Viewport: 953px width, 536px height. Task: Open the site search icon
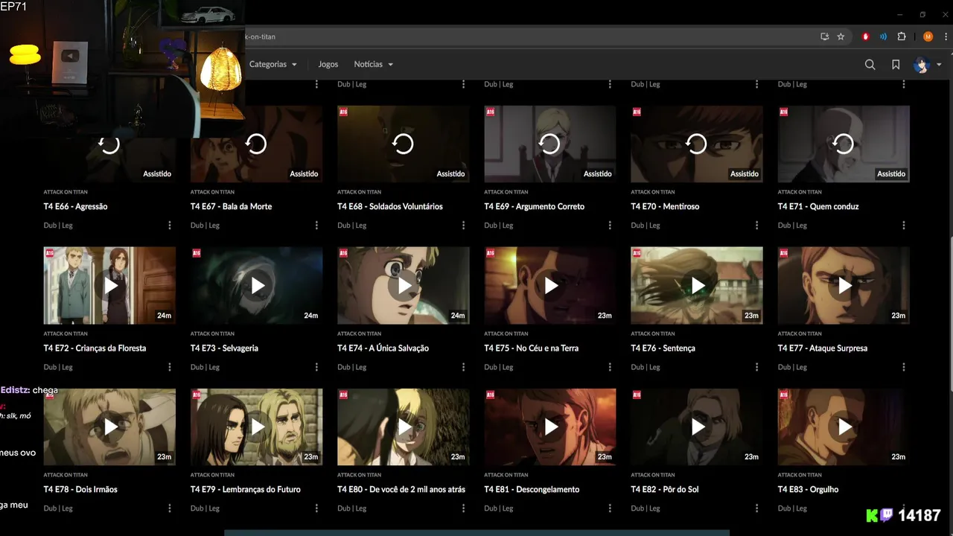tap(870, 65)
